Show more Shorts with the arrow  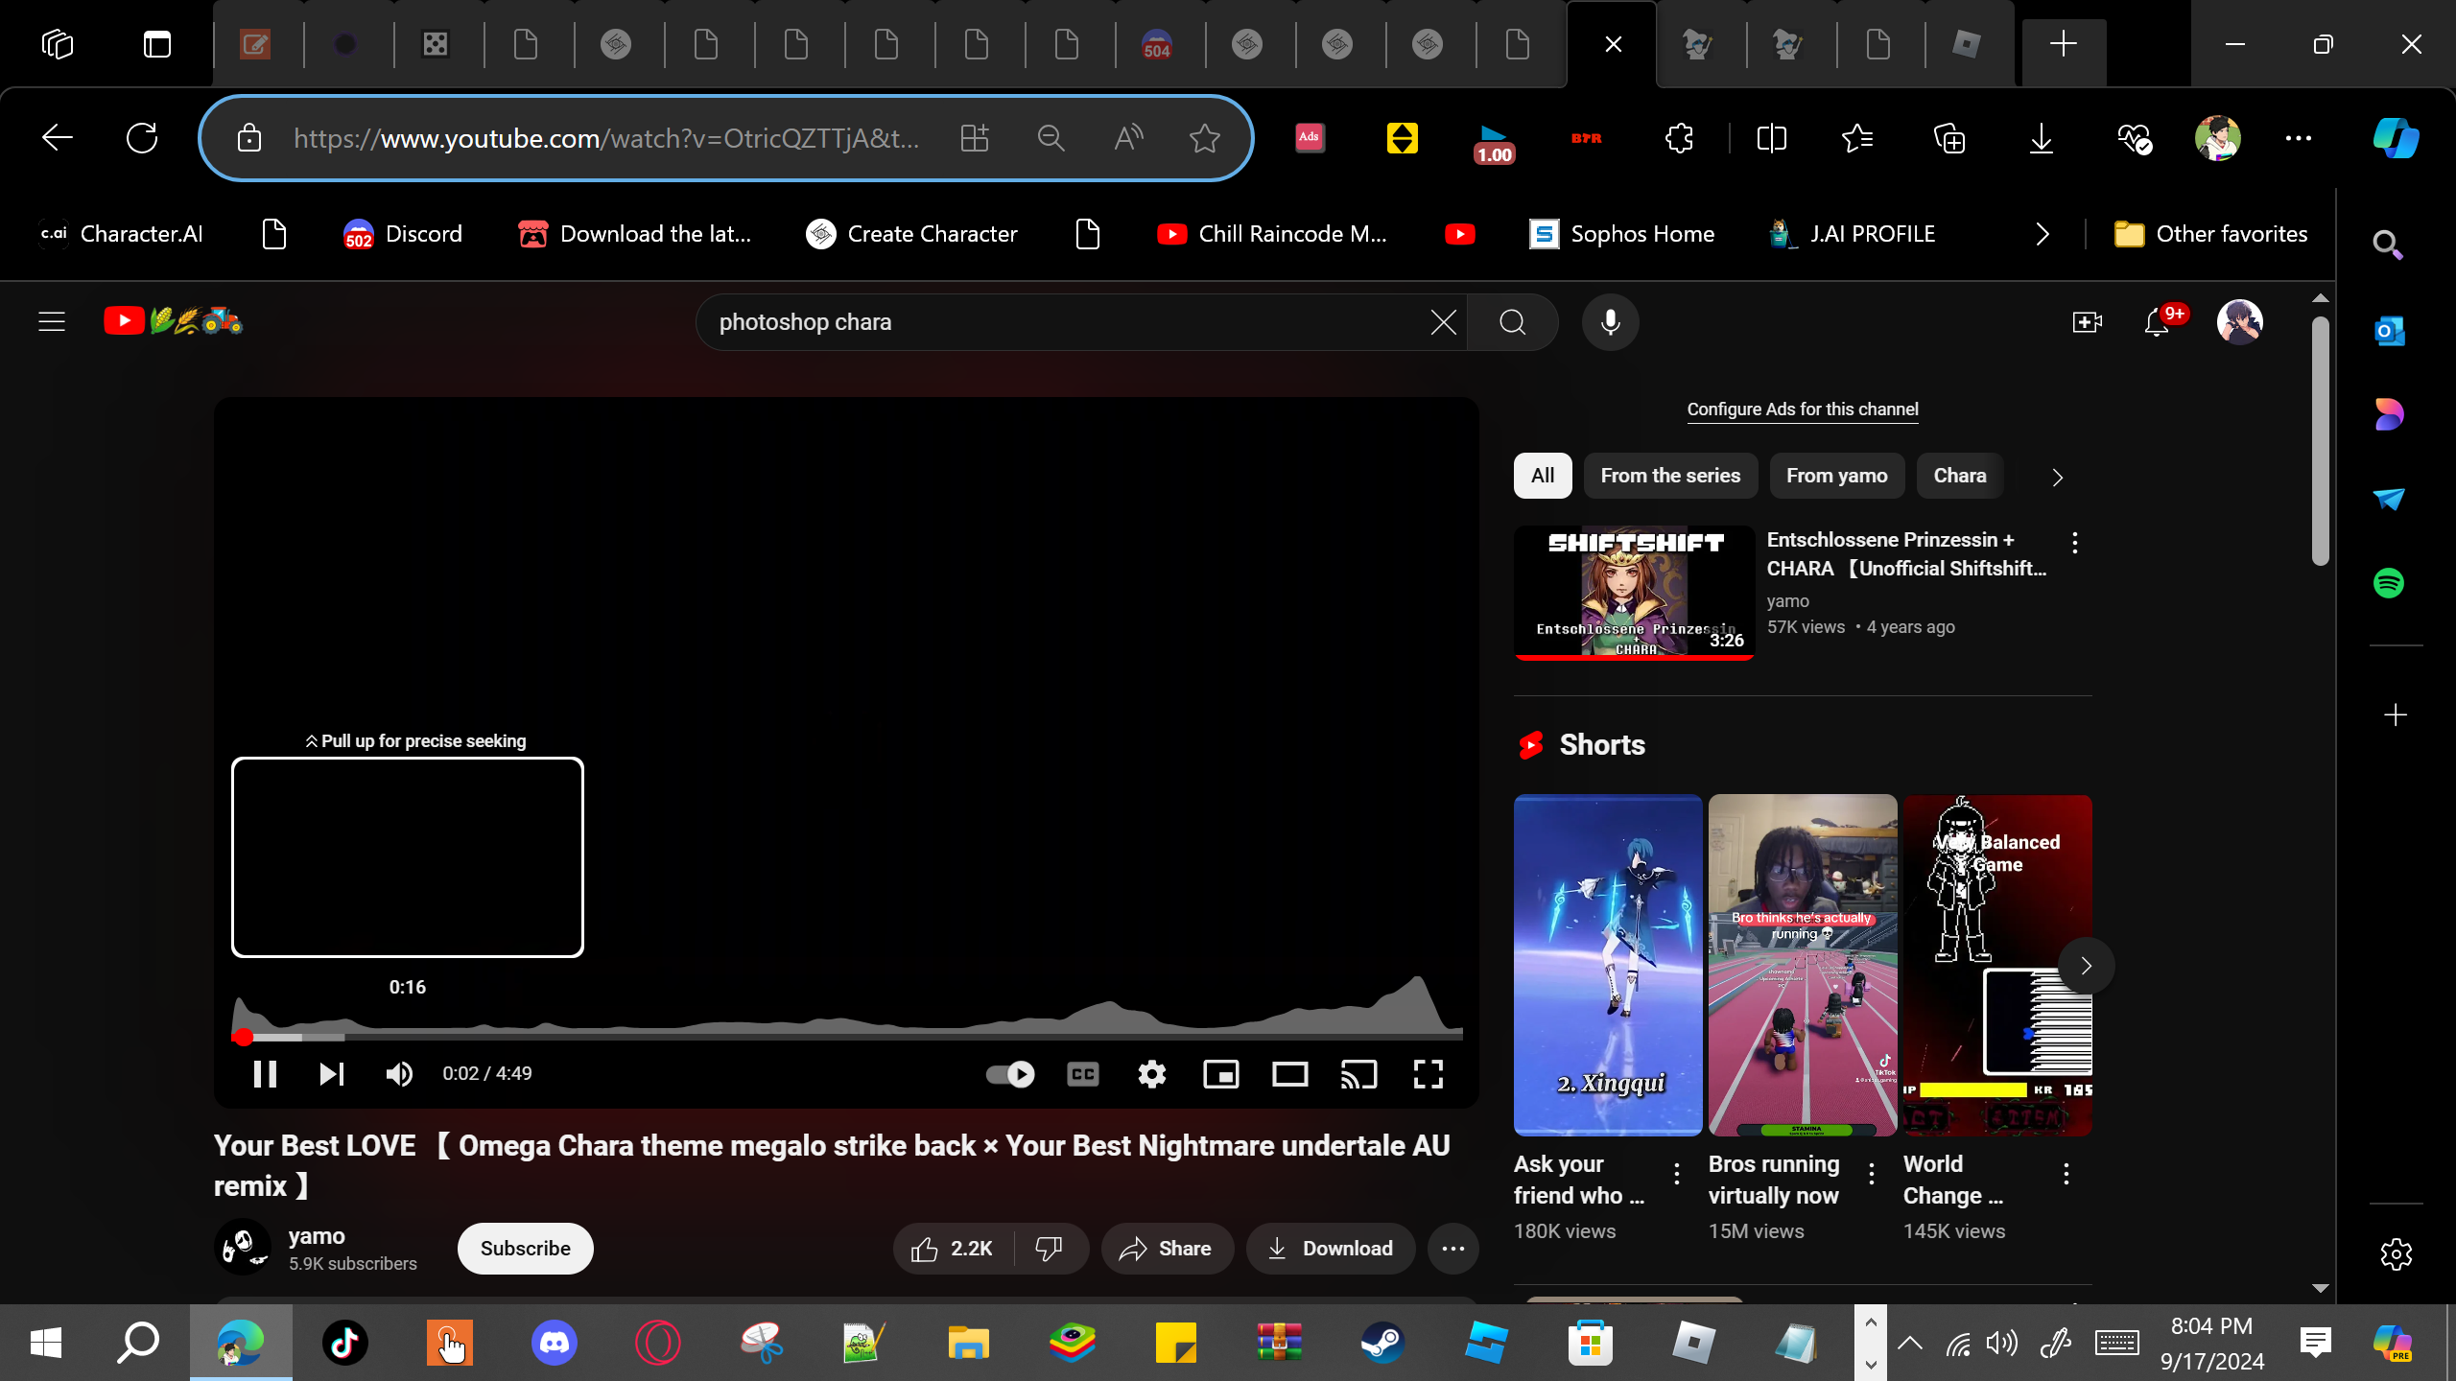click(2086, 966)
